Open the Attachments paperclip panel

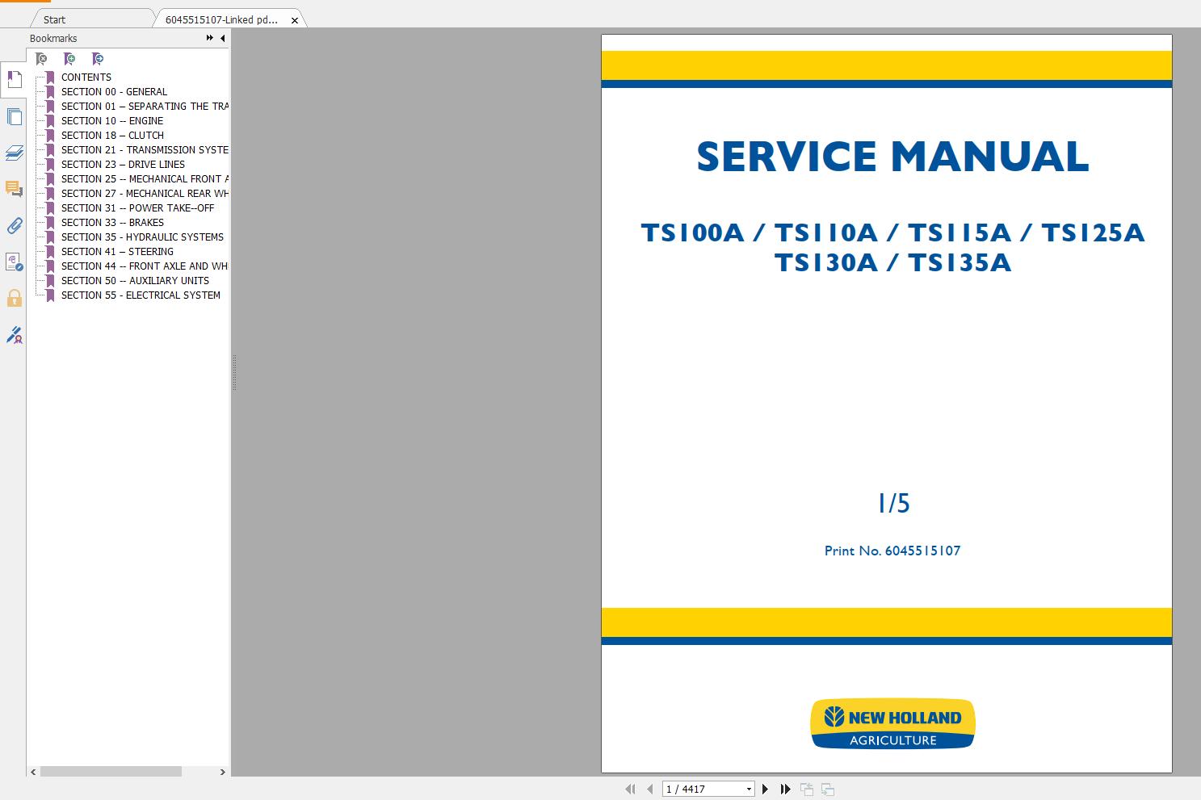point(14,225)
